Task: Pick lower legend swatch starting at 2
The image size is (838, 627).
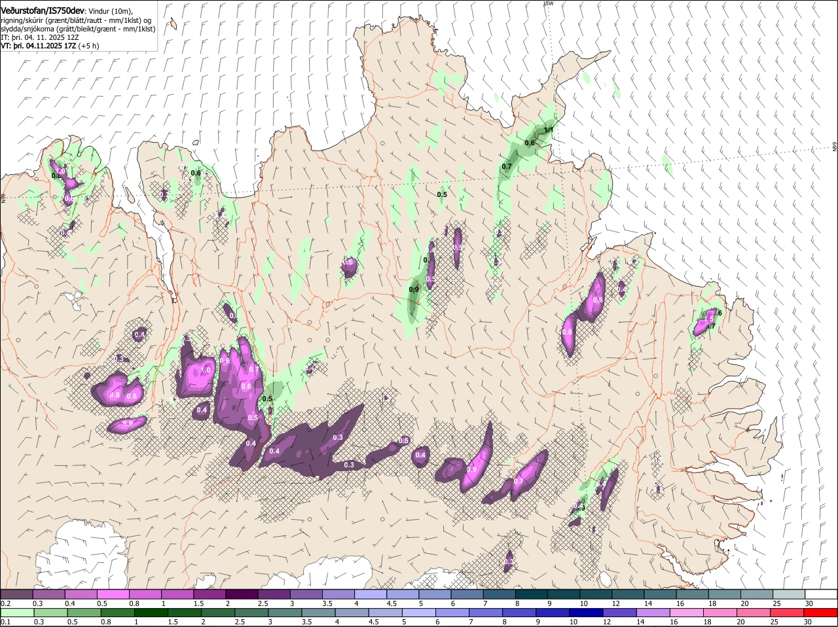Action: coord(218,613)
